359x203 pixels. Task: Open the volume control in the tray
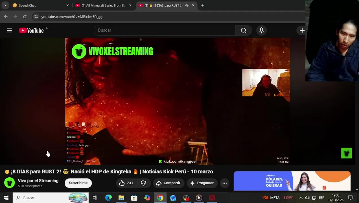[x=307, y=198]
